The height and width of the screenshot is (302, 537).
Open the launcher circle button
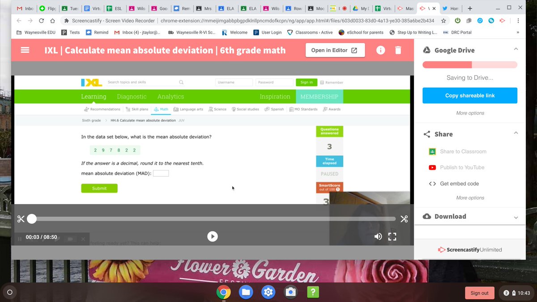pyautogui.click(x=10, y=293)
